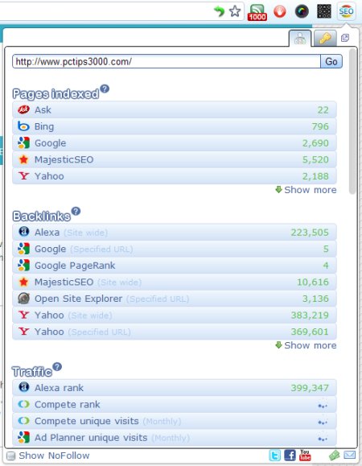Click the bookmark star icon
Image resolution: width=362 pixels, height=466 pixels.
[235, 11]
